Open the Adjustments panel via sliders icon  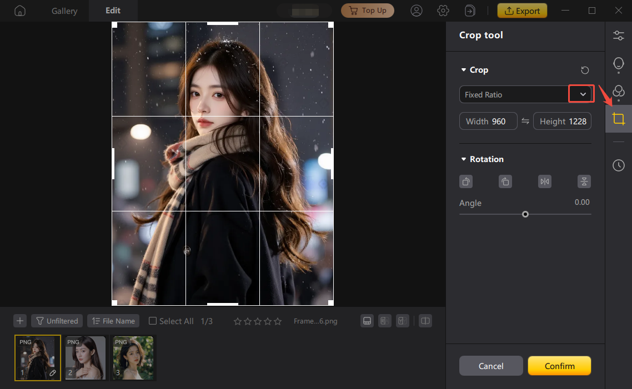618,35
